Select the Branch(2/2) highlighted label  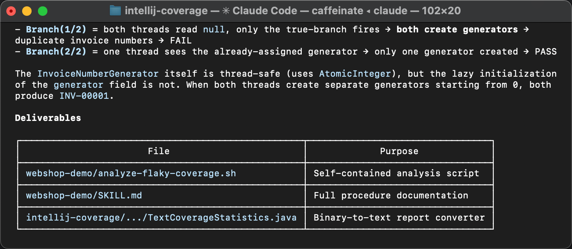56,51
